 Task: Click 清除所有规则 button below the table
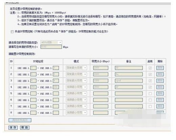point(20,120)
